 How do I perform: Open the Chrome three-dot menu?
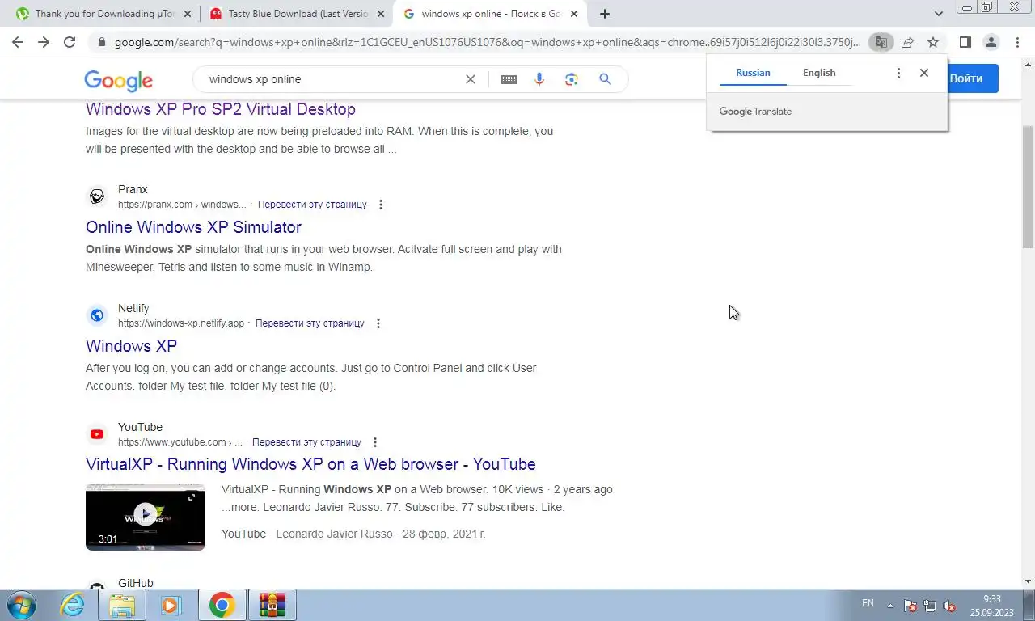1017,42
